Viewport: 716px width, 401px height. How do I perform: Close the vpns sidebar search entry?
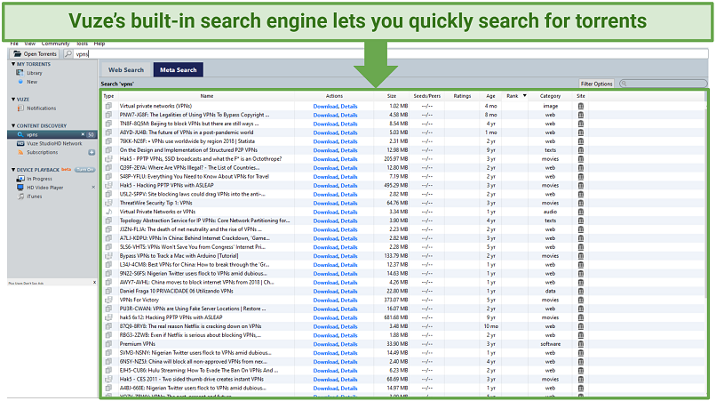[x=83, y=134]
